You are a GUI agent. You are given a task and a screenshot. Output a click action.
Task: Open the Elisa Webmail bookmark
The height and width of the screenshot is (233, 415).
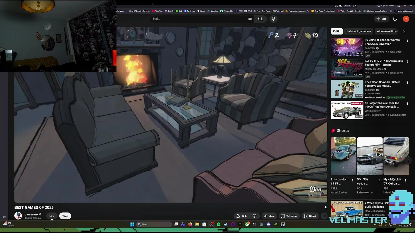coord(138,11)
